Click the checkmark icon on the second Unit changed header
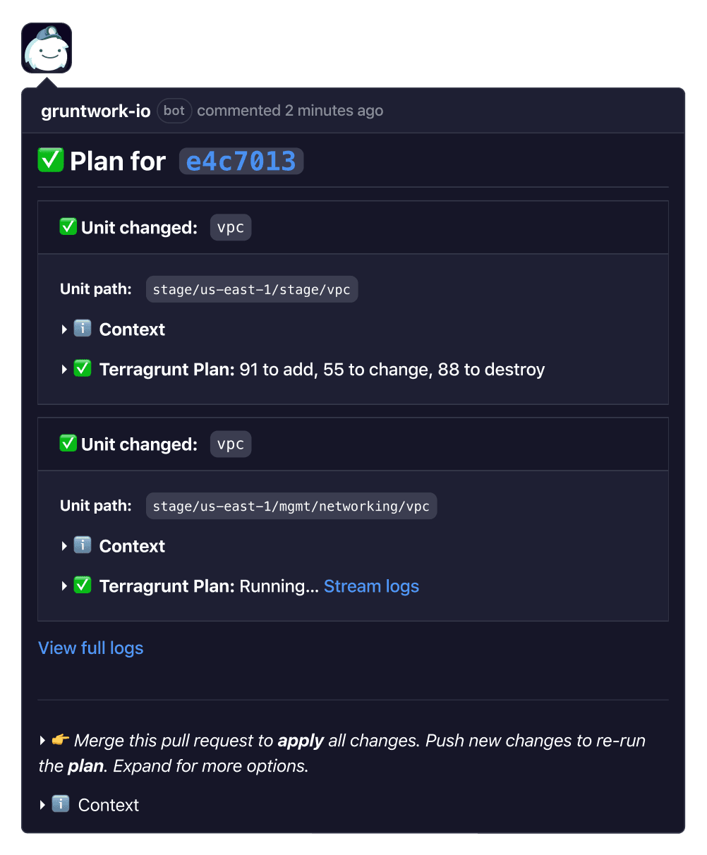Image resolution: width=707 pixels, height=855 pixels. (68, 443)
